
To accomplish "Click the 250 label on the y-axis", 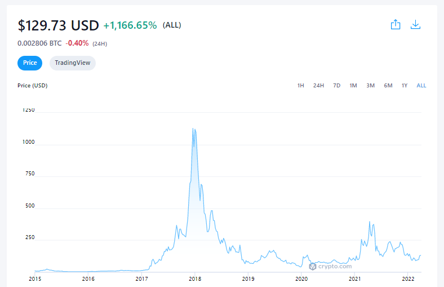I will click(x=30, y=237).
